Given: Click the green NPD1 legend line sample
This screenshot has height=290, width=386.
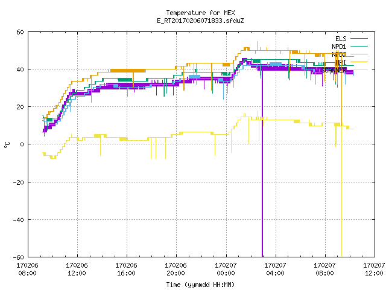Looking at the screenshot, I should (359, 46).
